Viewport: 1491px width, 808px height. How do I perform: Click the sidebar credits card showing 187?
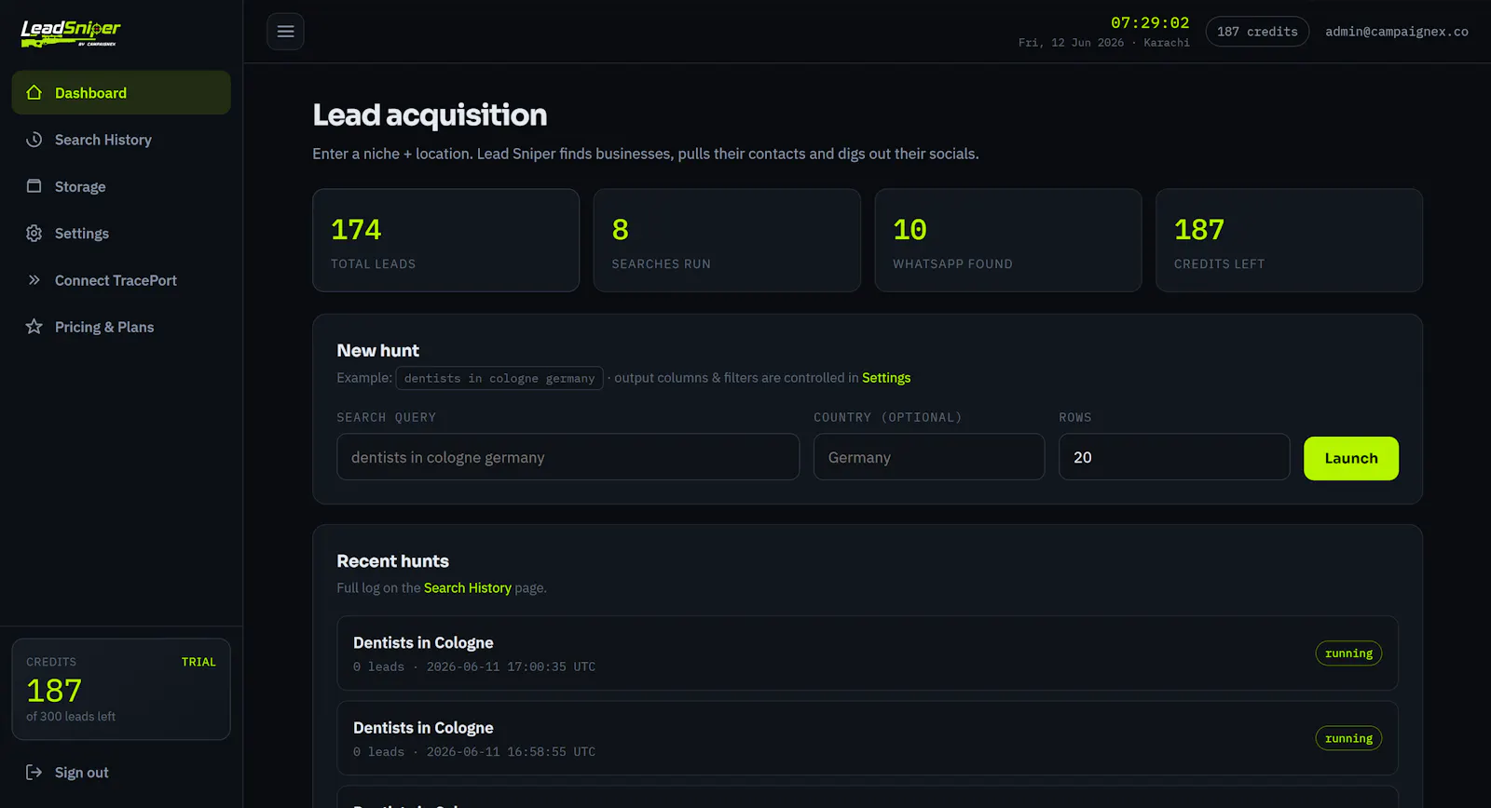[x=121, y=689]
